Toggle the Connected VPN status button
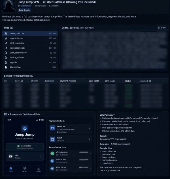Viewport: 170px width, 179px height. 25,147
